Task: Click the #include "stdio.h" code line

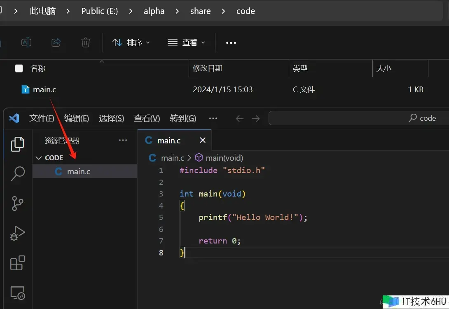Action: coord(222,171)
